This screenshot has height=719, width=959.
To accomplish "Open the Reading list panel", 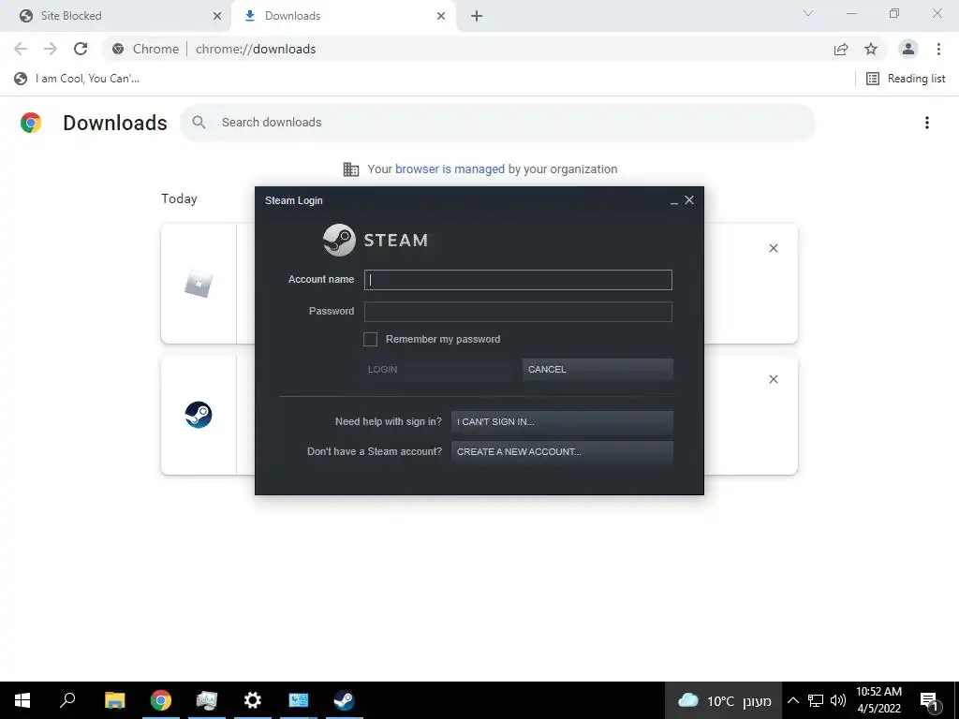I will [906, 79].
